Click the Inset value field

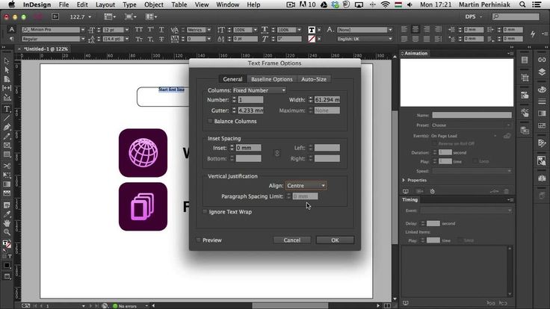coord(248,148)
